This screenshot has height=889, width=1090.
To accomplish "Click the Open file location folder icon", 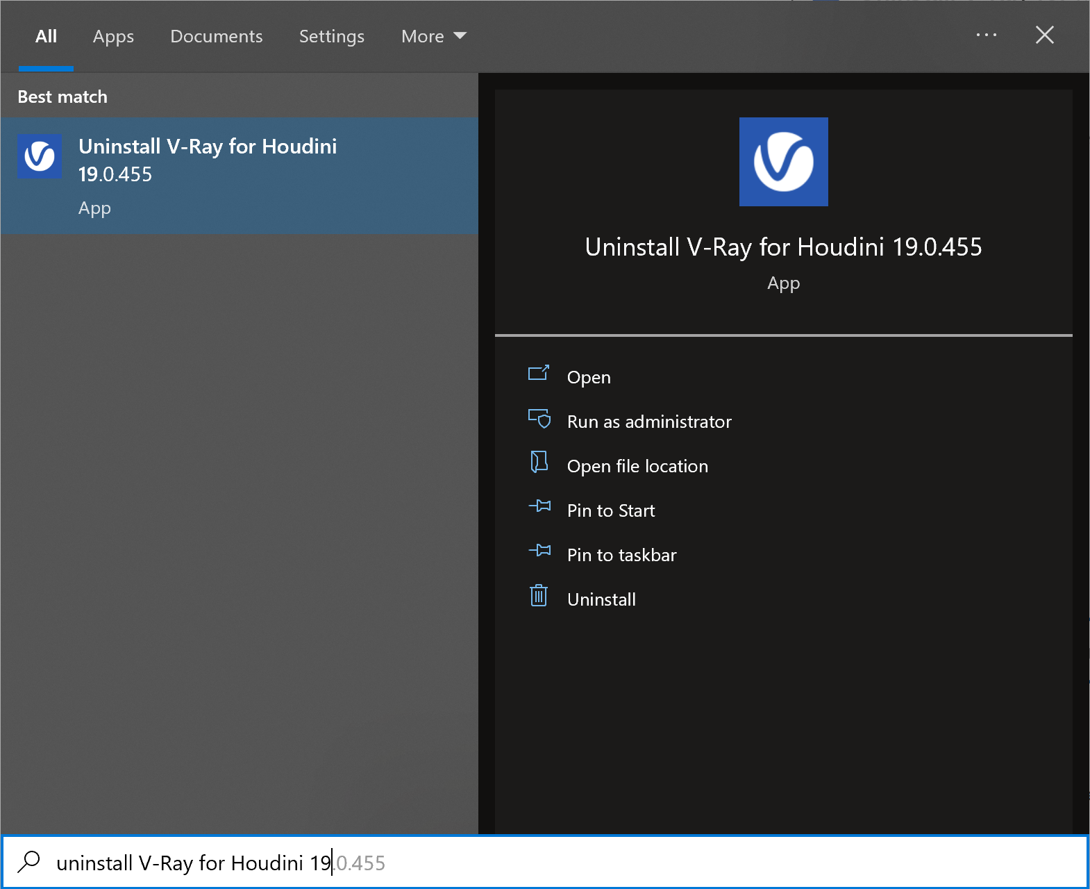I will (x=539, y=462).
